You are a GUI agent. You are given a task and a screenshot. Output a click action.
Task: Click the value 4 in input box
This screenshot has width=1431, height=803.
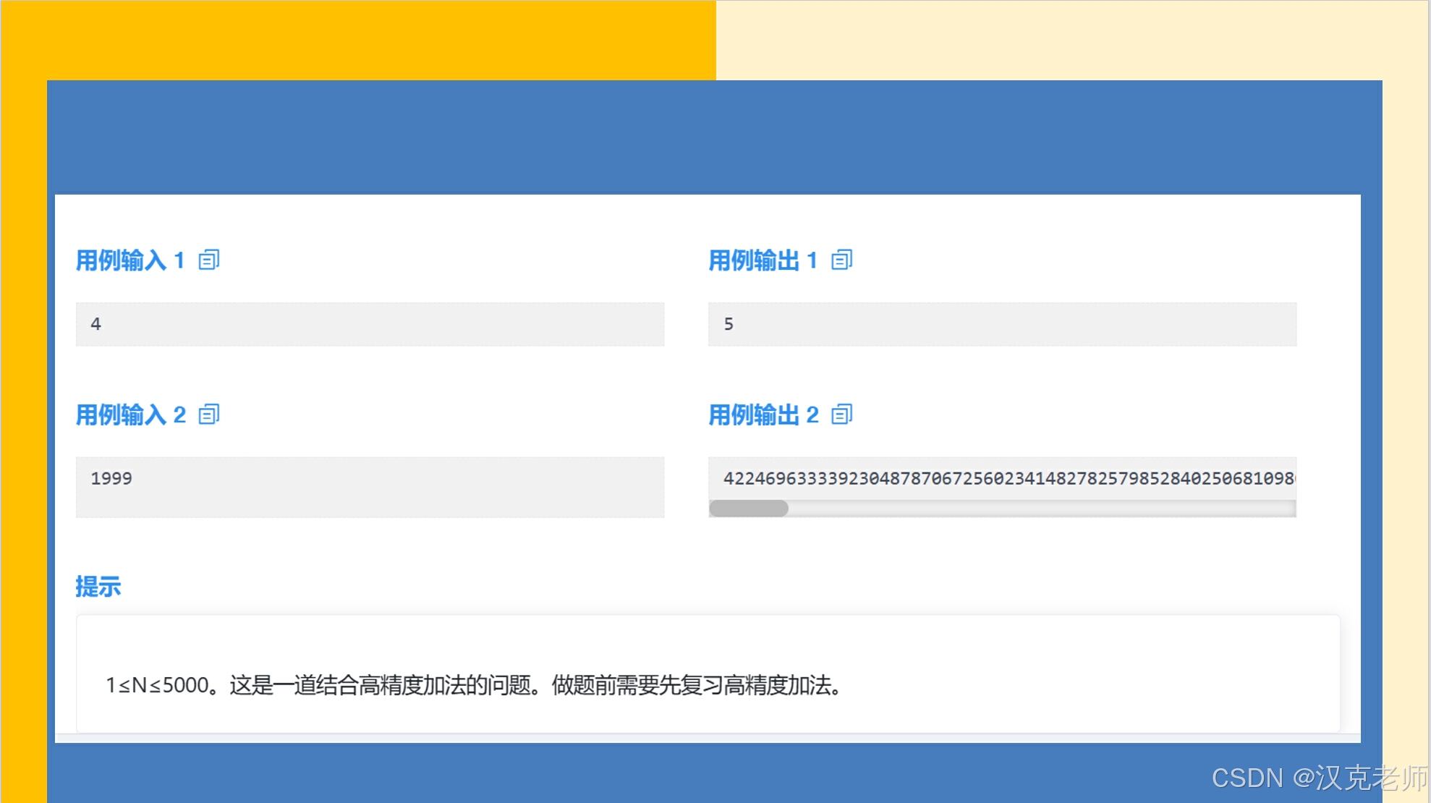coord(95,324)
